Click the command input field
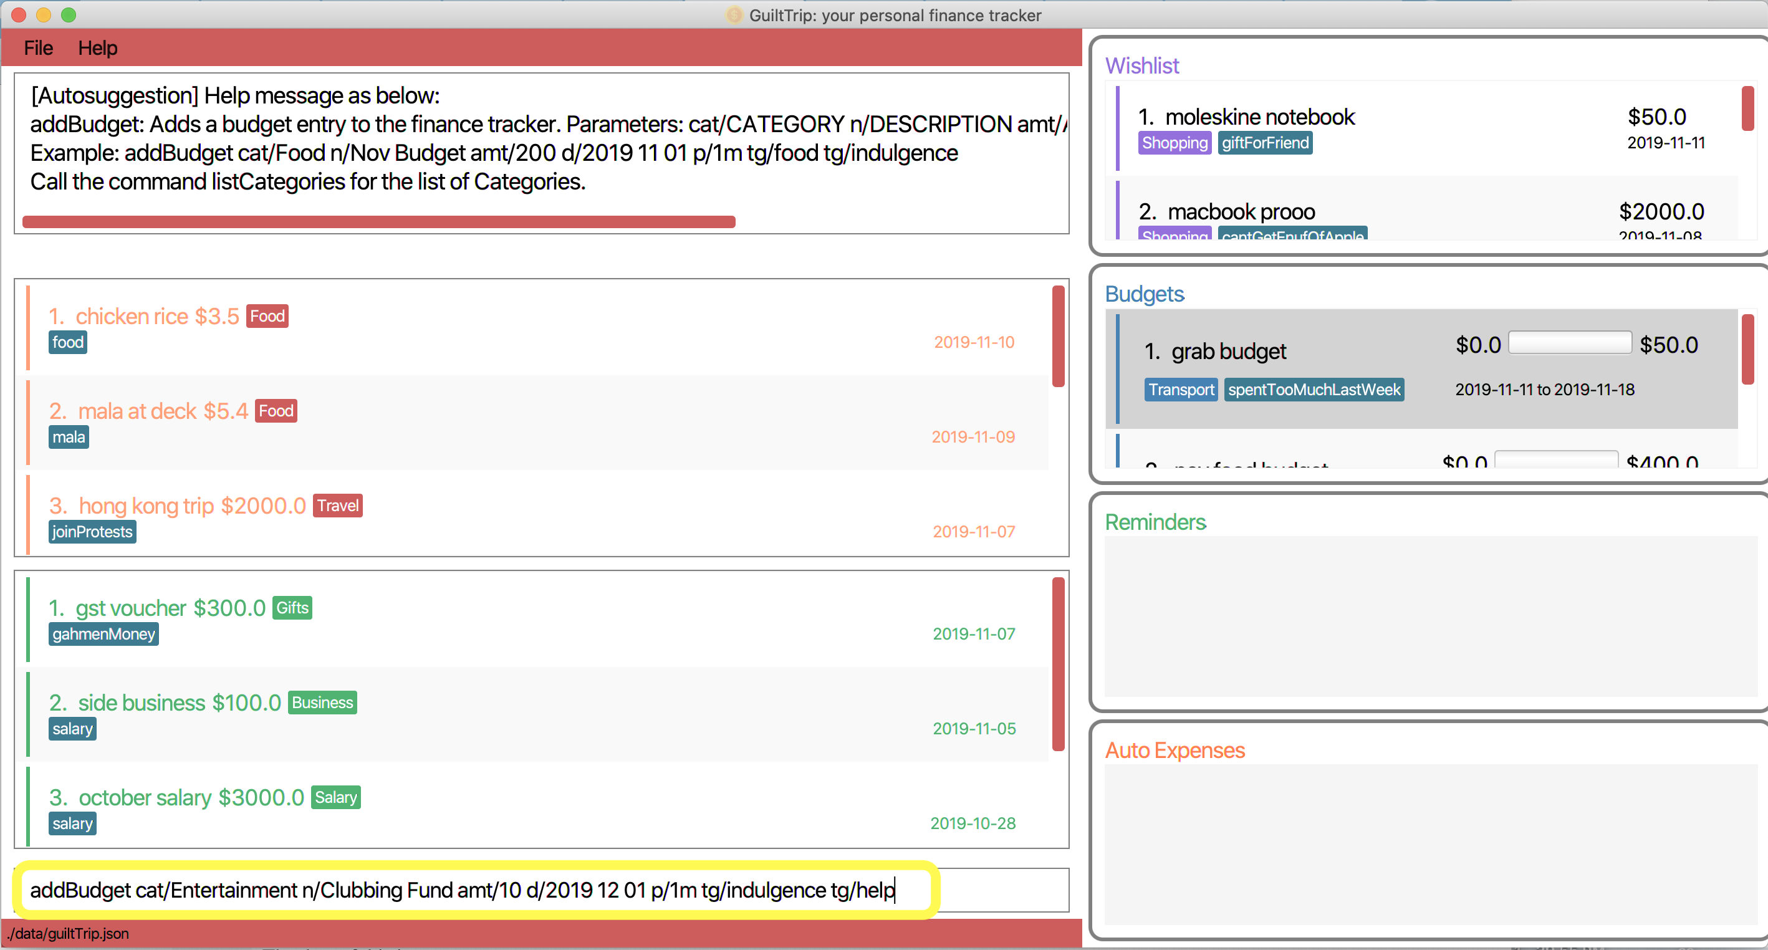The image size is (1768, 950). click(542, 890)
